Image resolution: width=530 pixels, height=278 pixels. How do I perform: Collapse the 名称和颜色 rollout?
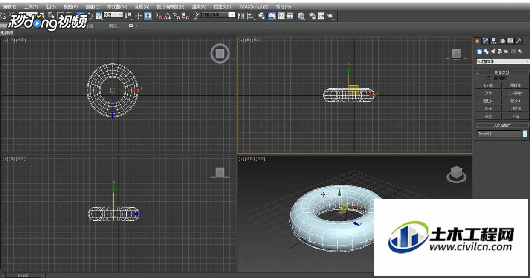coord(502,126)
